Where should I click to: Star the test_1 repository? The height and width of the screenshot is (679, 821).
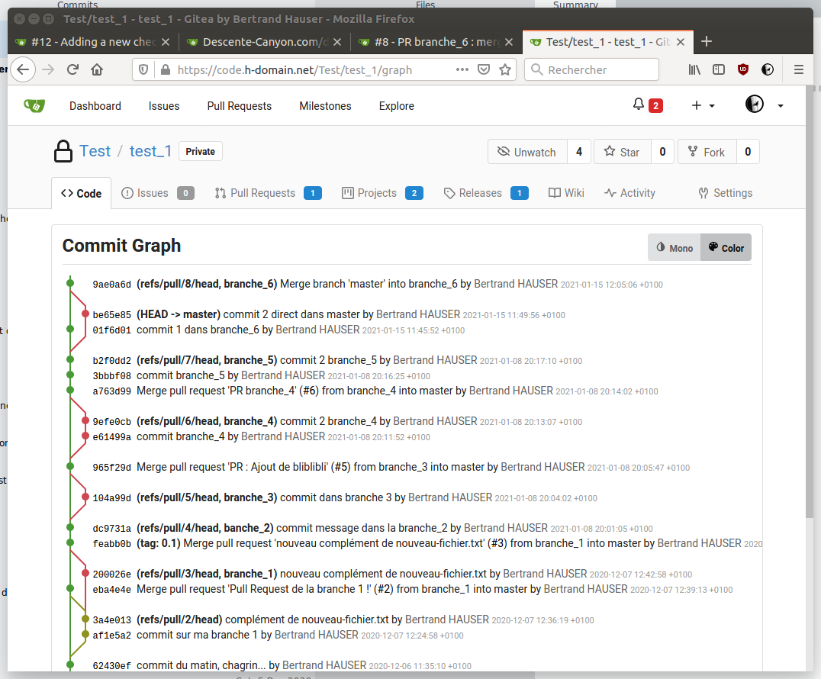[x=622, y=152]
